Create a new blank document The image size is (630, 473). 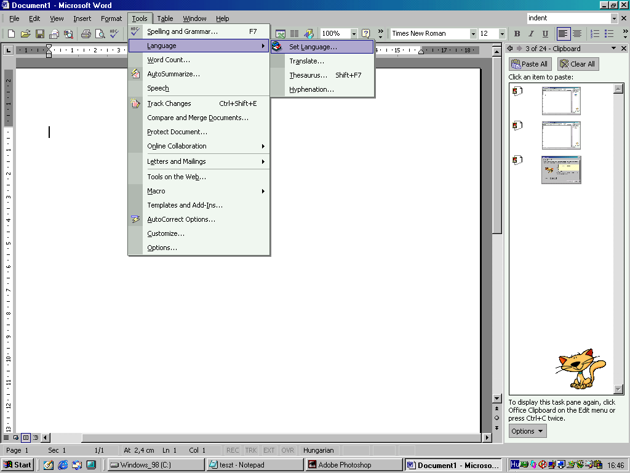tap(11, 34)
